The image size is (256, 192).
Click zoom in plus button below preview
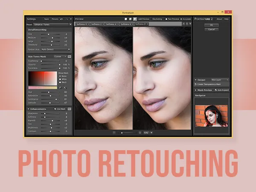140,133
